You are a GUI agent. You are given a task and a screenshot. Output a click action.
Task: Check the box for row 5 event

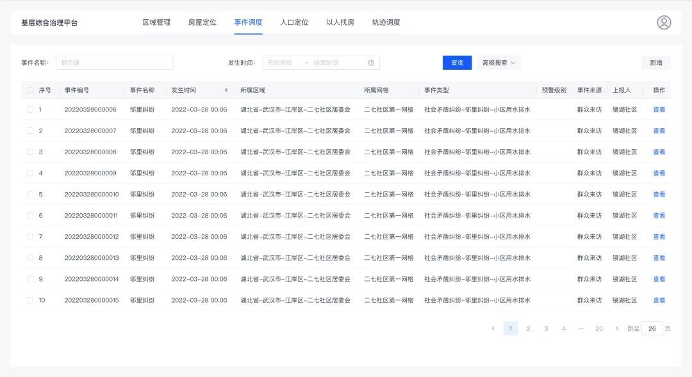30,195
